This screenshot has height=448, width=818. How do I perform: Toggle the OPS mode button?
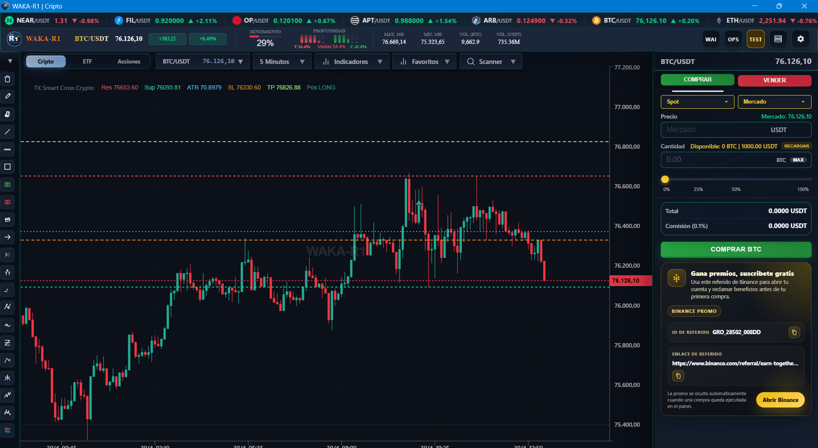[733, 39]
